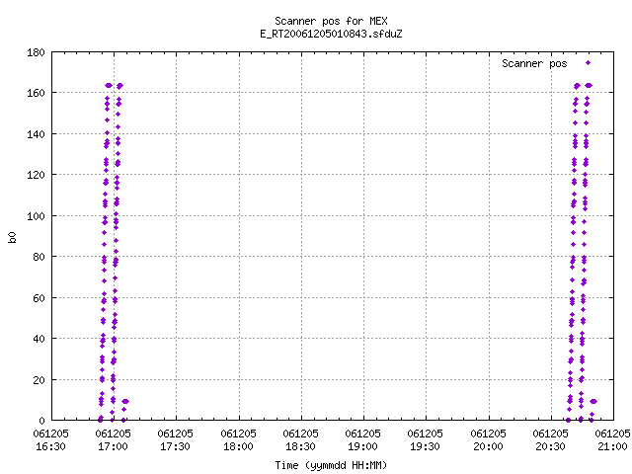Click x-axis time label 18:30
The height and width of the screenshot is (474, 632).
(300, 447)
